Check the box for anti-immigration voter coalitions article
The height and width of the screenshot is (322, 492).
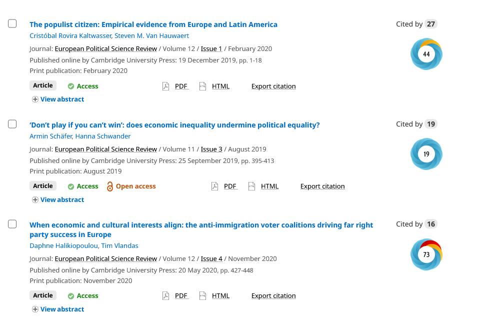[x=12, y=224]
